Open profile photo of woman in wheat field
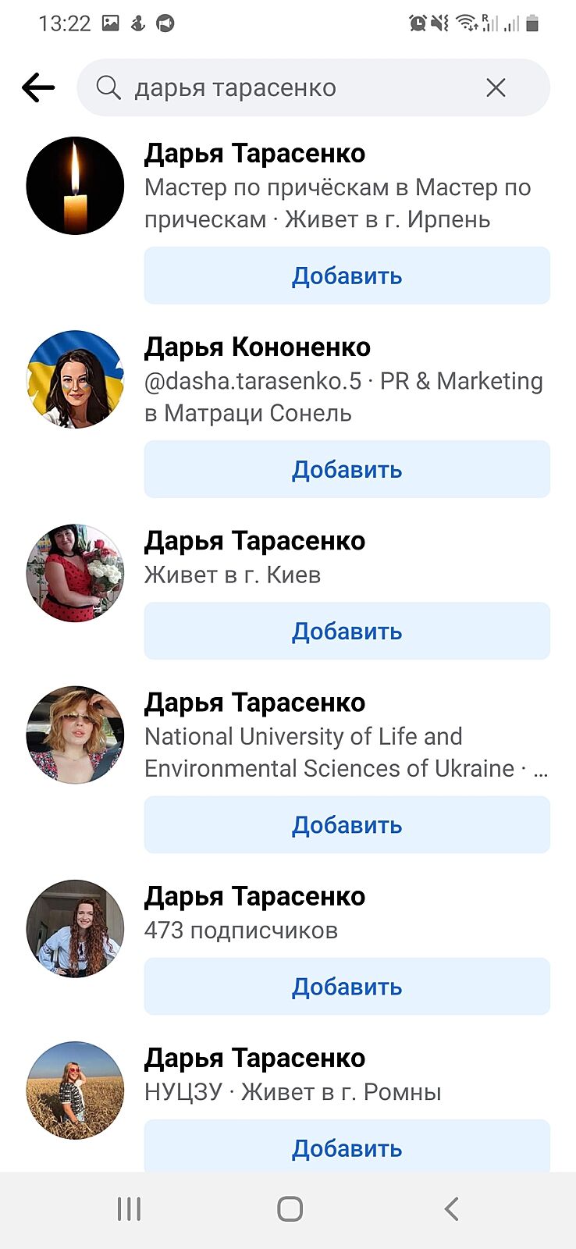The height and width of the screenshot is (1249, 576). coord(75,1091)
